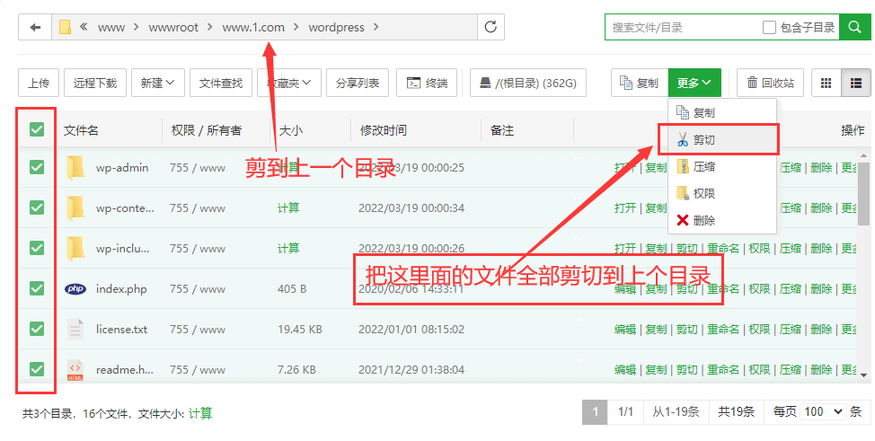Image resolution: width=875 pixels, height=441 pixels.
Task: Choose Cut (剪切) in the More menu
Action: click(722, 139)
